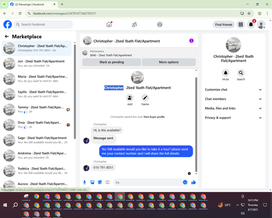
Task: Open the Home feed icon
Action: [x=109, y=25]
